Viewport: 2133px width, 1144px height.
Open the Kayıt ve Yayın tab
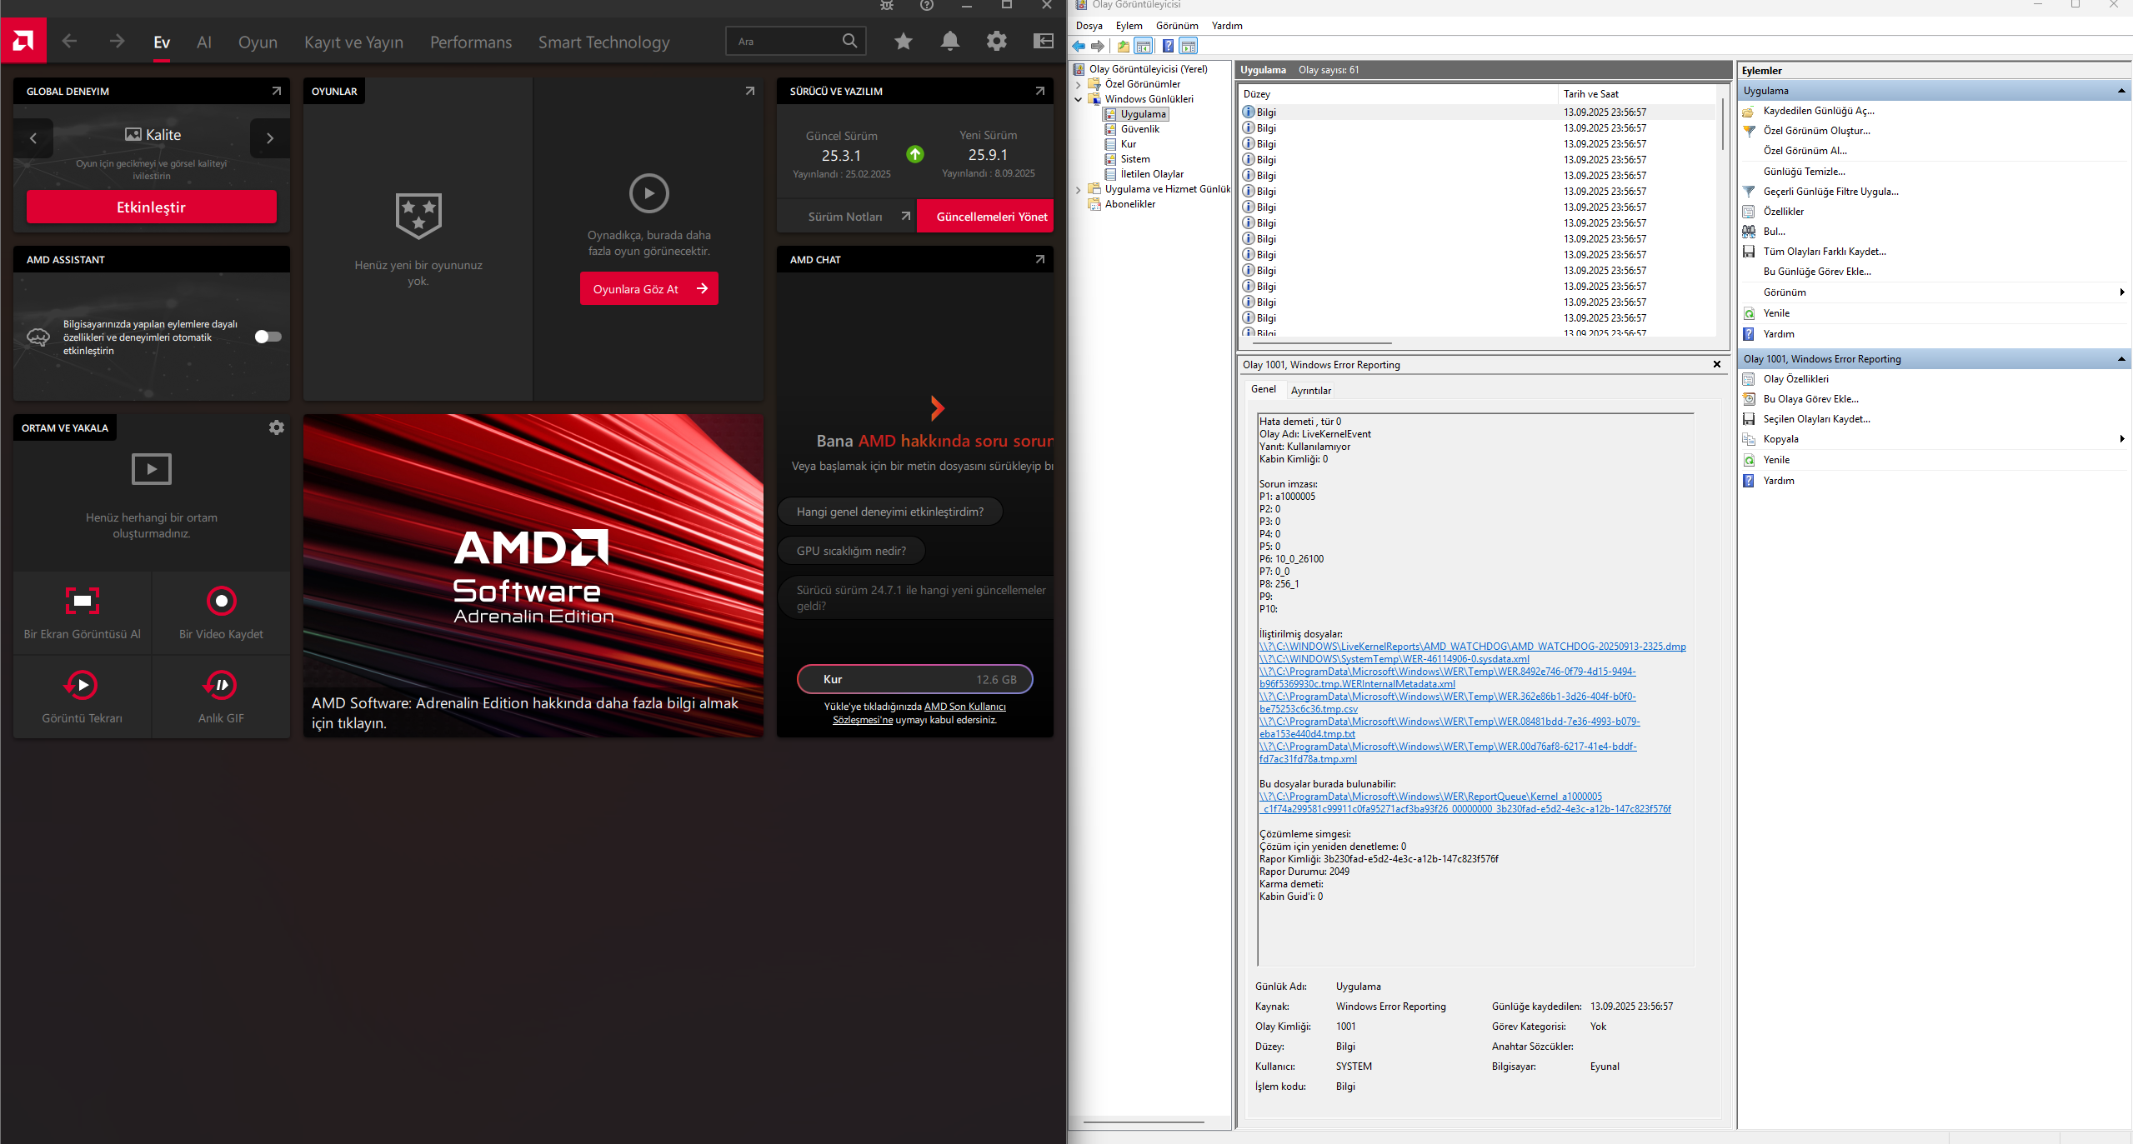[x=353, y=42]
